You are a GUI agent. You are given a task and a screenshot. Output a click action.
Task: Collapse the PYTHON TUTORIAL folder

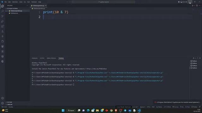[12, 8]
